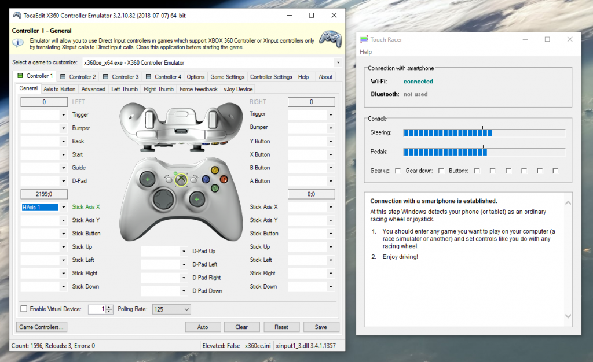This screenshot has width=593, height=362.
Task: Toggle first Buttons checkbox in Touch Racer
Action: click(x=477, y=171)
